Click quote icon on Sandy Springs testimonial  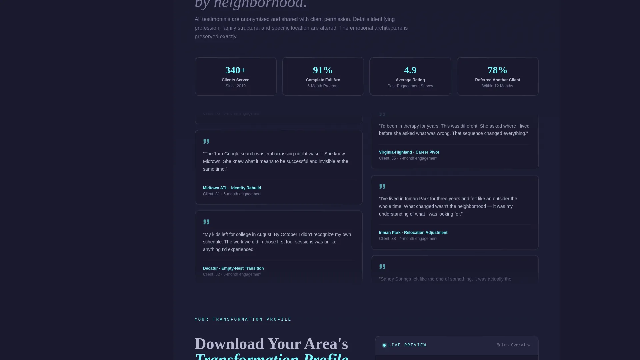pos(382,267)
